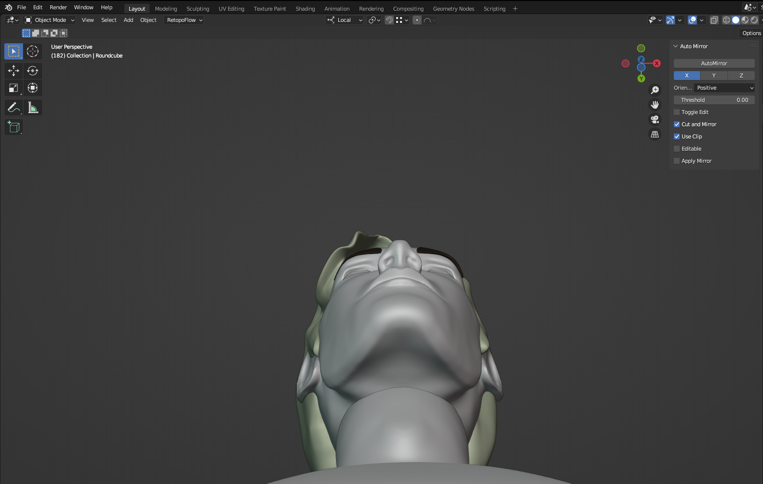
Task: Click the red X axis gizmo ball
Action: click(657, 63)
